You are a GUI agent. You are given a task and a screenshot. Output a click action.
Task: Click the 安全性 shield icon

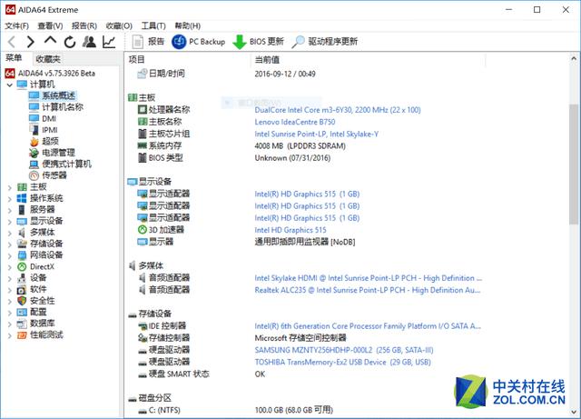click(x=22, y=301)
